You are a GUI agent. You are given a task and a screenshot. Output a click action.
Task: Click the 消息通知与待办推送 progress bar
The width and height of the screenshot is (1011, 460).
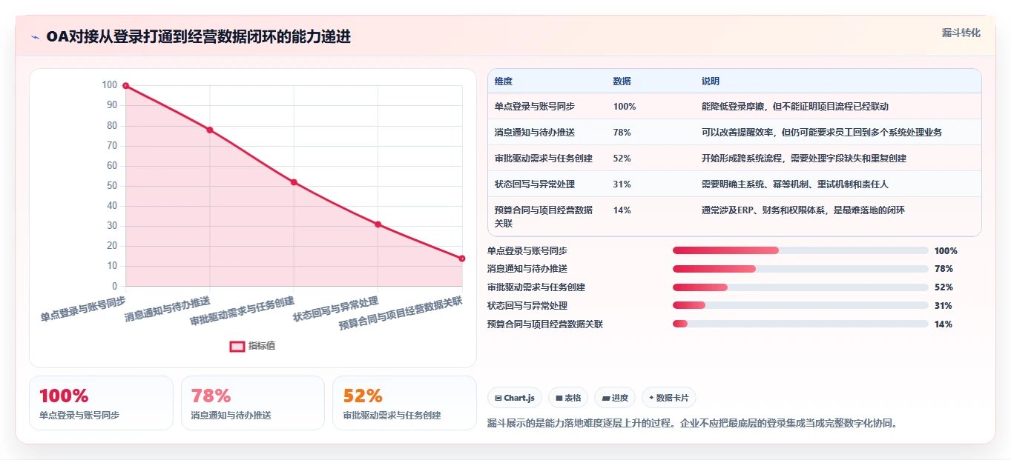(800, 269)
